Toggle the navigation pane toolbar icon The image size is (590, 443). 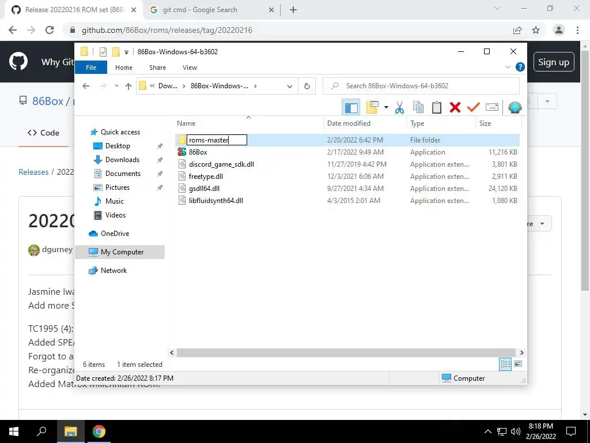351,107
